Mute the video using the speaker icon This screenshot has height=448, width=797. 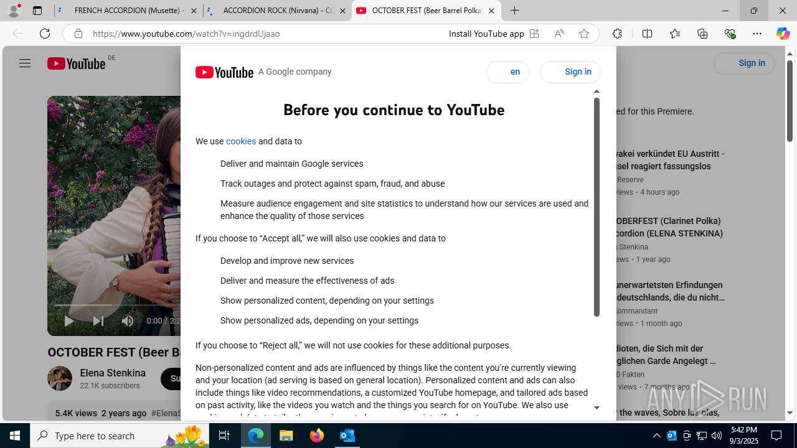[128, 321]
